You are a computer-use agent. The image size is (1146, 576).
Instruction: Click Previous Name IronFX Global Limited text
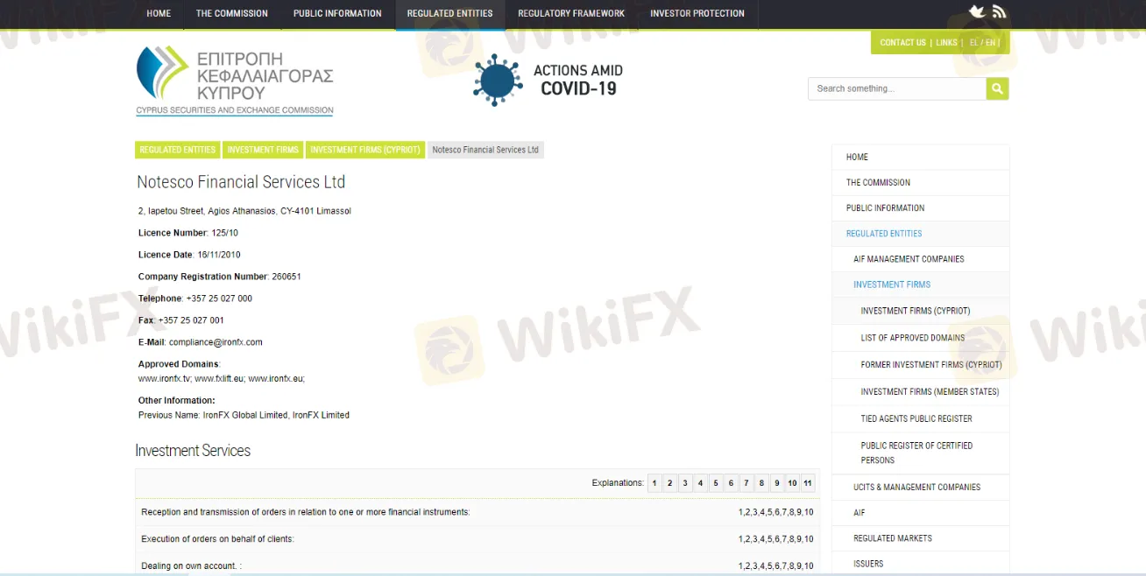pos(244,415)
